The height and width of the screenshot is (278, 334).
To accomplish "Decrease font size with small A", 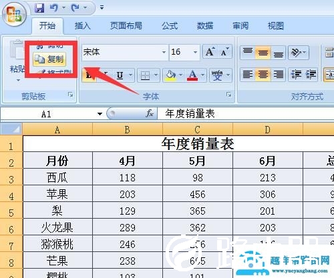I will 224,52.
